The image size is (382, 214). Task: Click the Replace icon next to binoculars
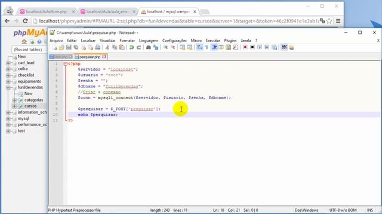tap(156, 48)
